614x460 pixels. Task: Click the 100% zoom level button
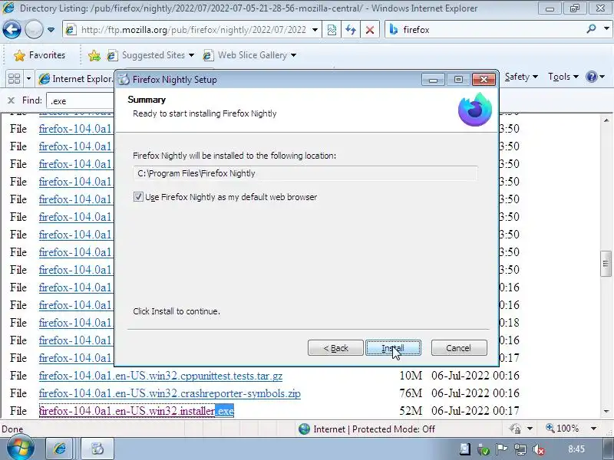coord(563,429)
